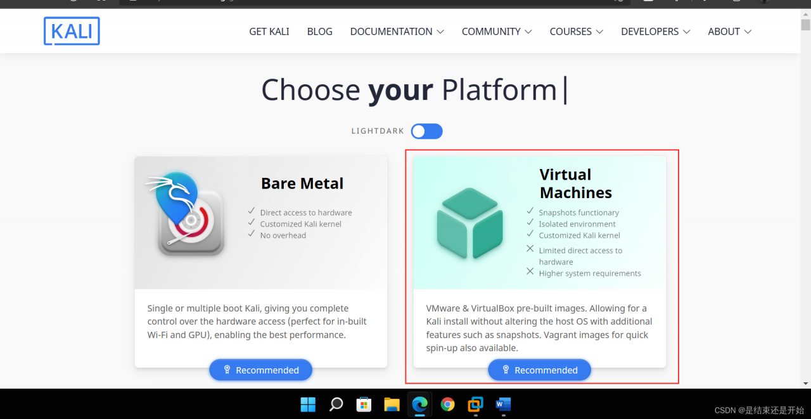Click the Bare Metal description text
Image resolution: width=811 pixels, height=419 pixels.
257,322
